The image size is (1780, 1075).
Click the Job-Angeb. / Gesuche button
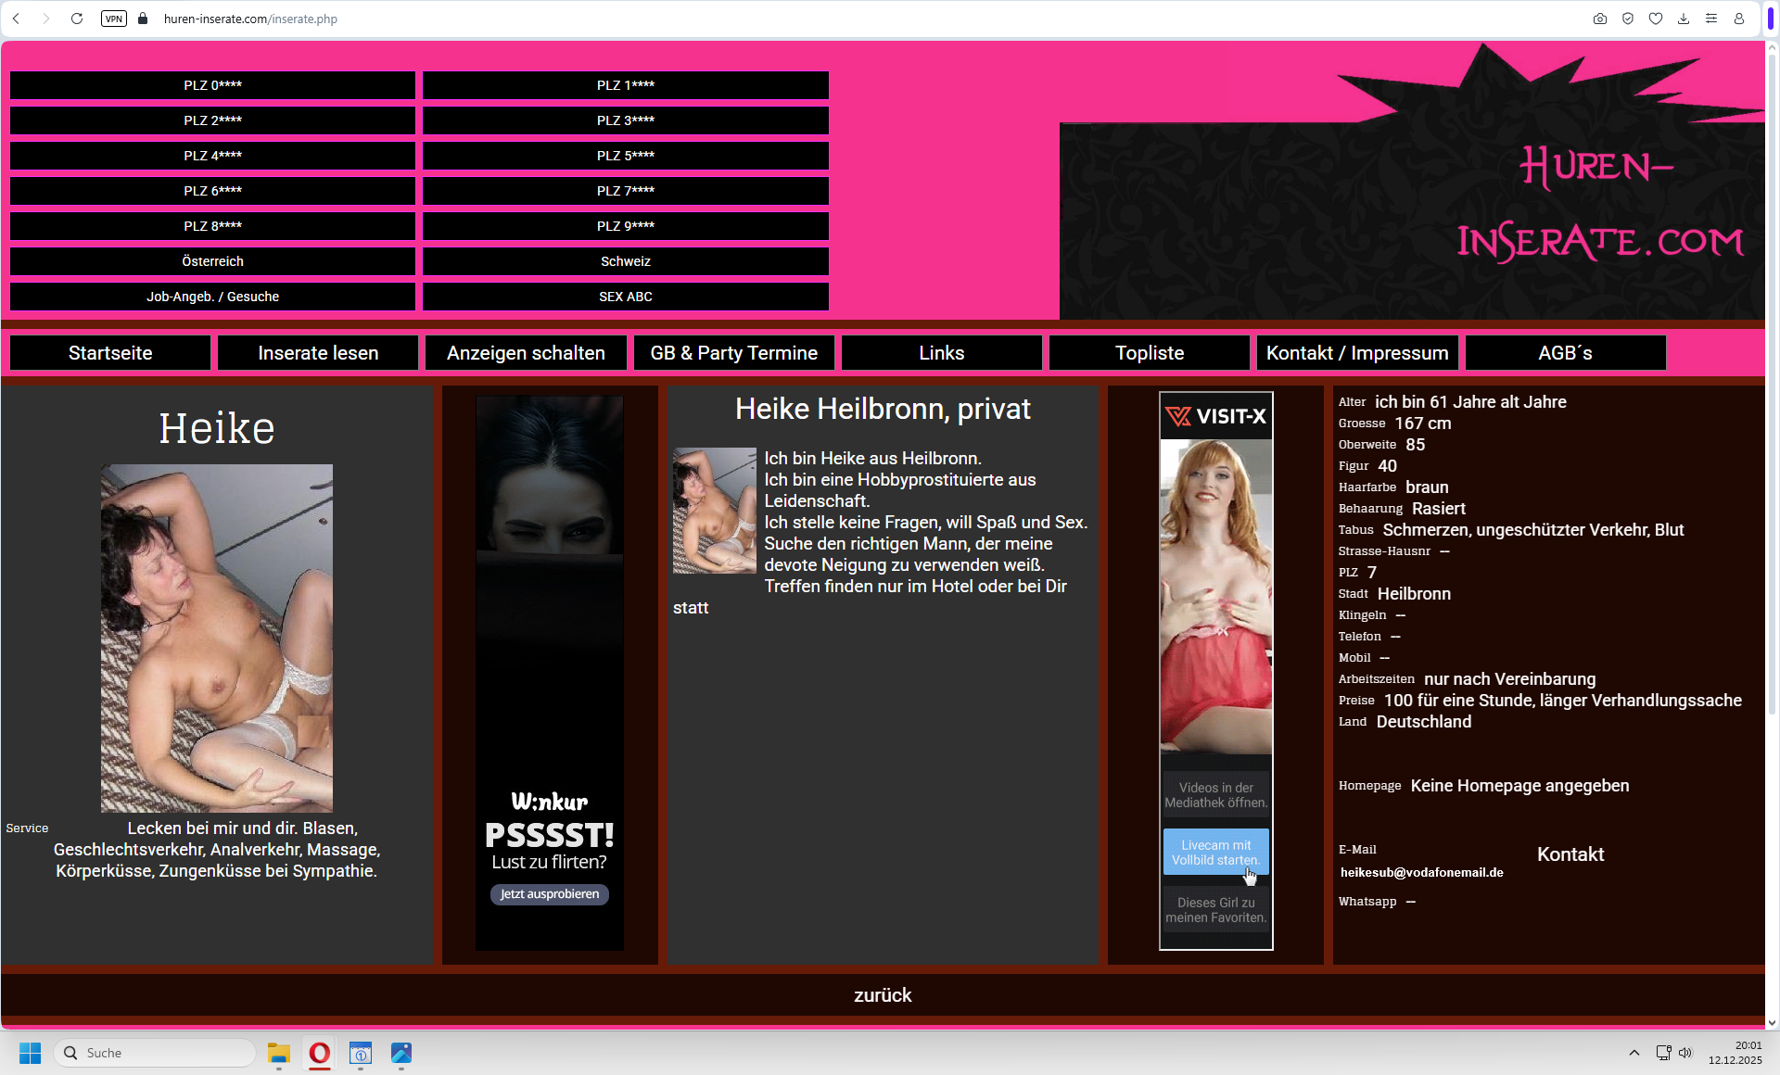click(212, 297)
